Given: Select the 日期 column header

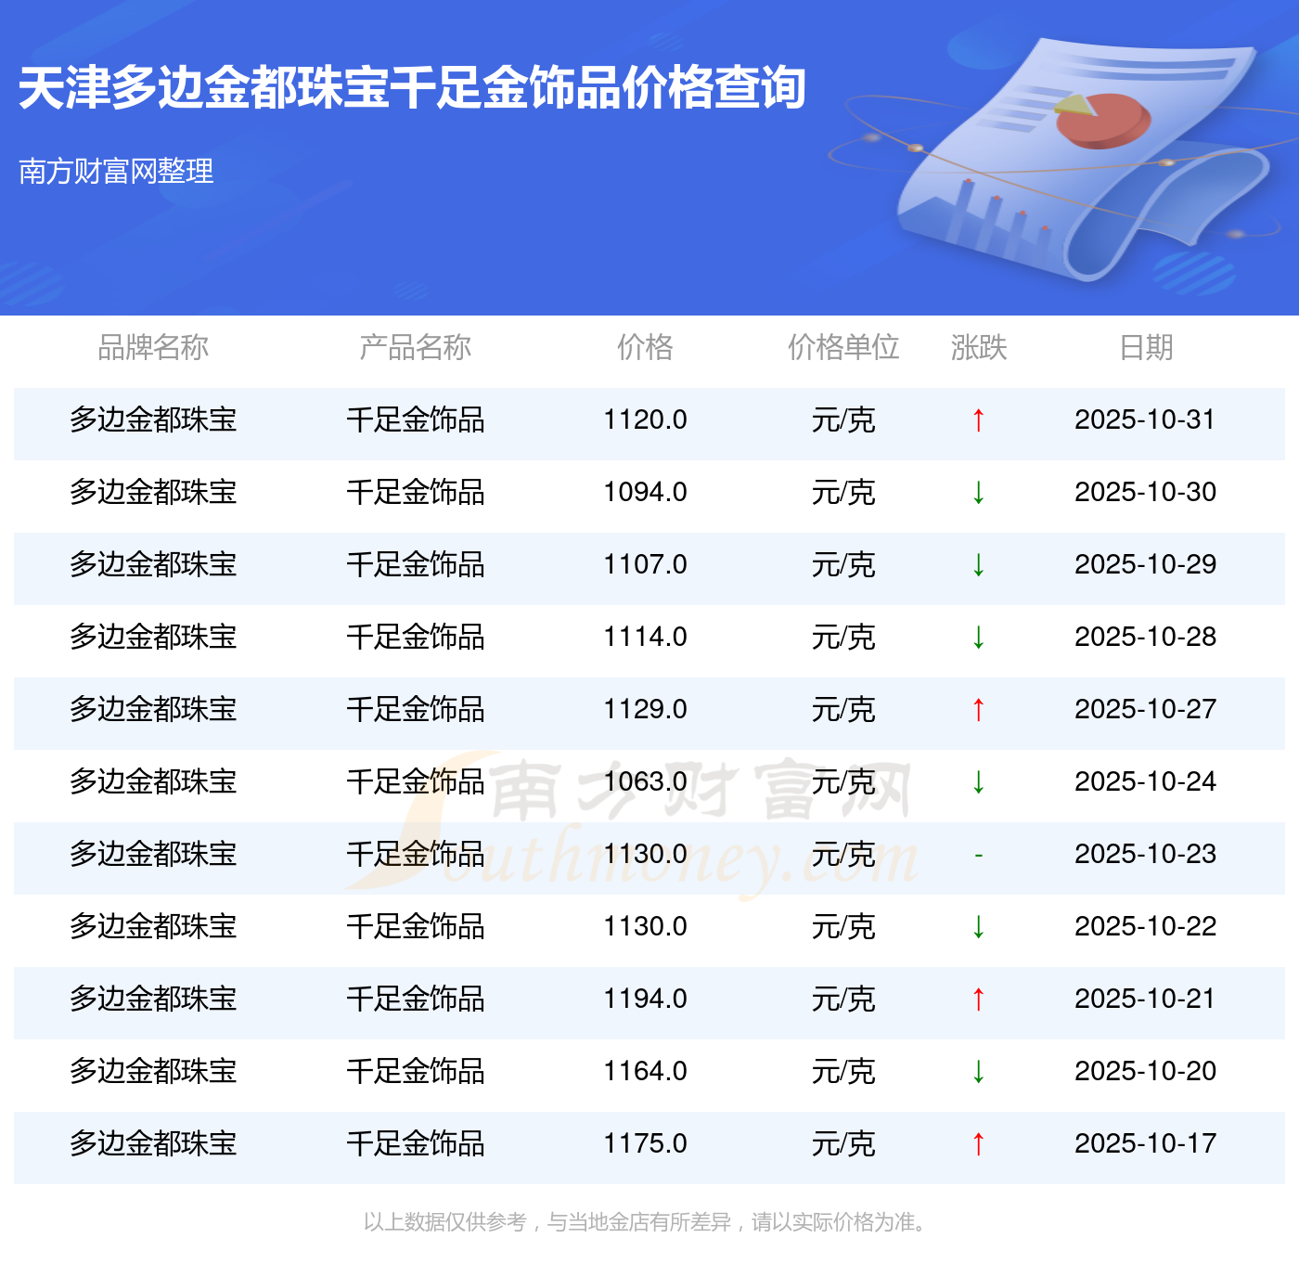Looking at the screenshot, I should point(1146,347).
